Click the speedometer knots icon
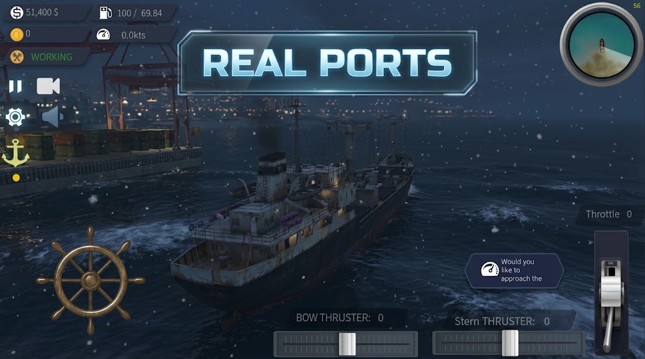 [x=103, y=34]
